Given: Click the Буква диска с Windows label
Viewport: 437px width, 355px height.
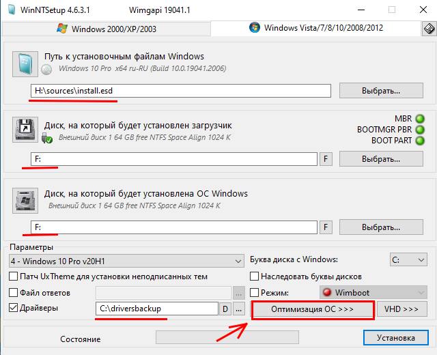Looking at the screenshot, I should (x=294, y=259).
